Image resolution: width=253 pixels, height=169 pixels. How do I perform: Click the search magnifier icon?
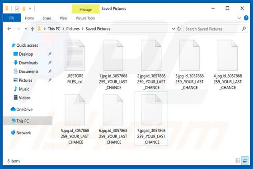244,29
